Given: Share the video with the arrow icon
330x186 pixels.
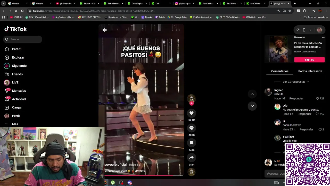Looking at the screenshot, I should (x=191, y=157).
